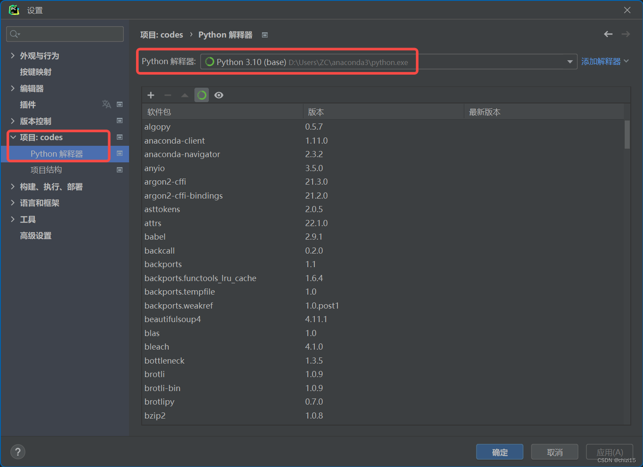Open the 按键映射 settings page

(x=36, y=72)
